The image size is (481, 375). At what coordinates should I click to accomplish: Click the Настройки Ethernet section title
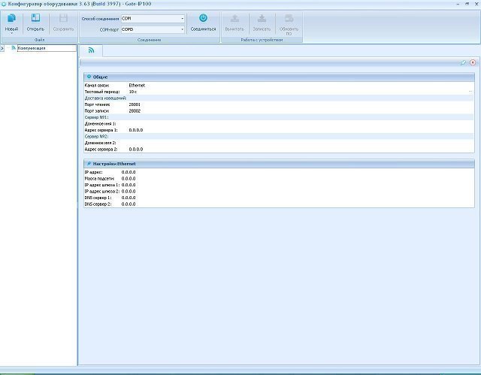(x=114, y=164)
